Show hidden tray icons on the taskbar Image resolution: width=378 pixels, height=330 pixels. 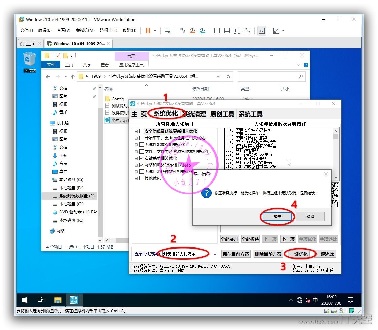pos(291,300)
